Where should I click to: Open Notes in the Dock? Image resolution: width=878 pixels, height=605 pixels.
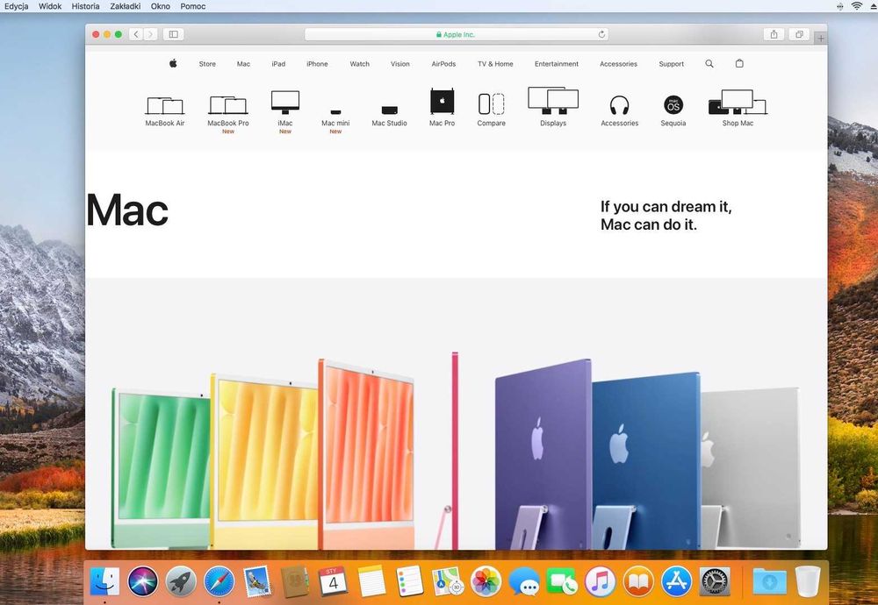[371, 581]
